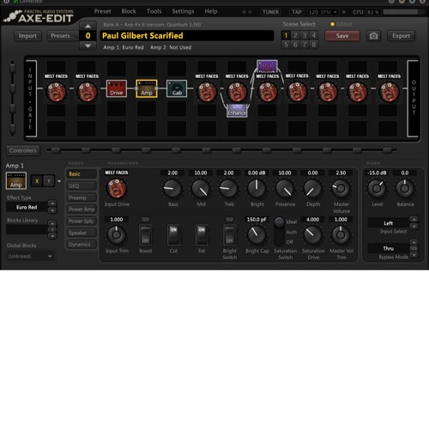Click the Saturation Drive knob
Screen dimensions: 429x429
(x=312, y=235)
